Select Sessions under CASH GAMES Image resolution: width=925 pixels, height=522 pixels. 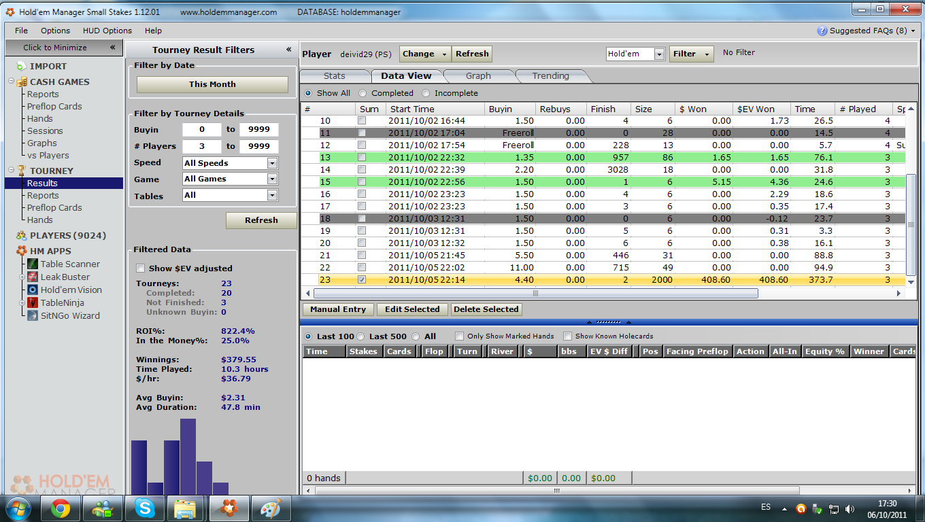[45, 130]
